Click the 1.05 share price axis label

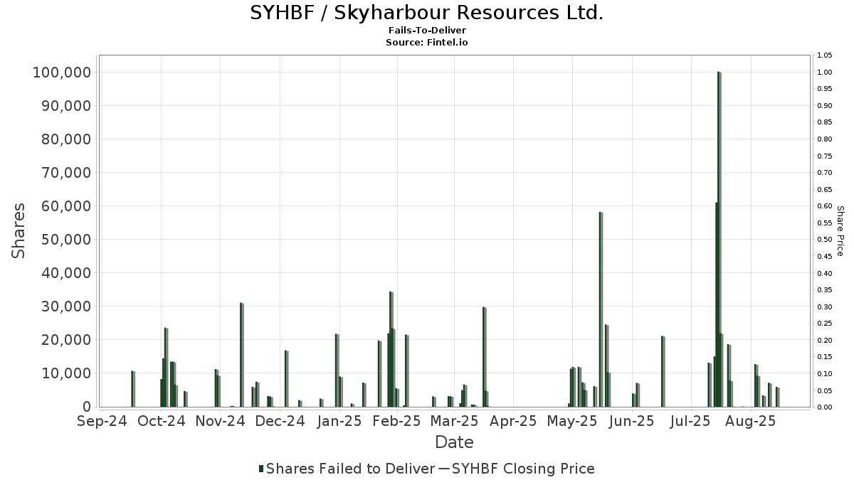click(825, 55)
